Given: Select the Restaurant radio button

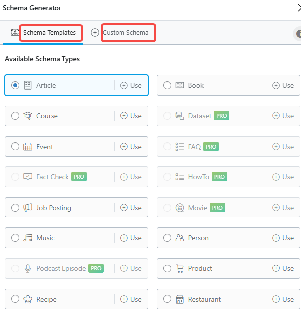Looking at the screenshot, I should [x=167, y=299].
